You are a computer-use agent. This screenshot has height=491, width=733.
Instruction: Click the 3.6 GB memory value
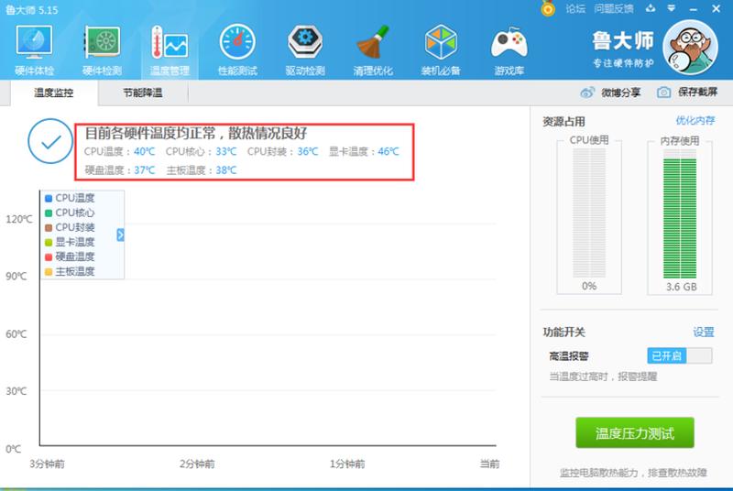(x=681, y=287)
